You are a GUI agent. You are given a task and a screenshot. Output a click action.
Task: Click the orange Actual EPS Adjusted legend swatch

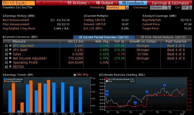click(5, 81)
